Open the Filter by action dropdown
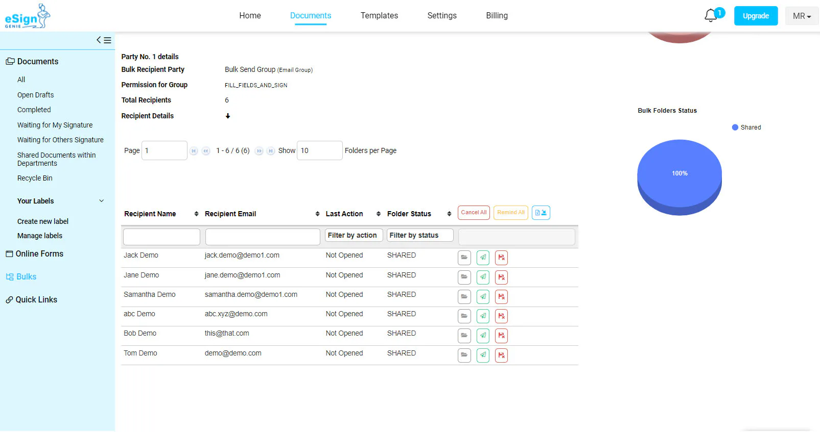 pos(354,235)
